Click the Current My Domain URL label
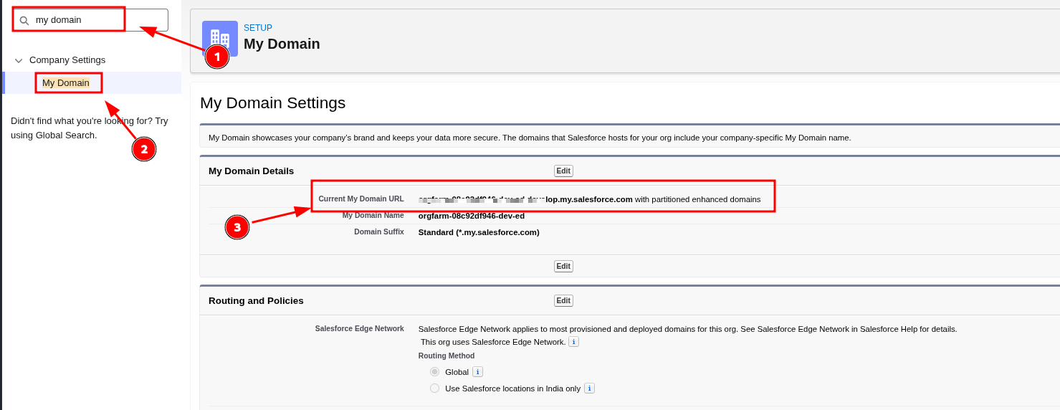The image size is (1060, 410). point(361,199)
